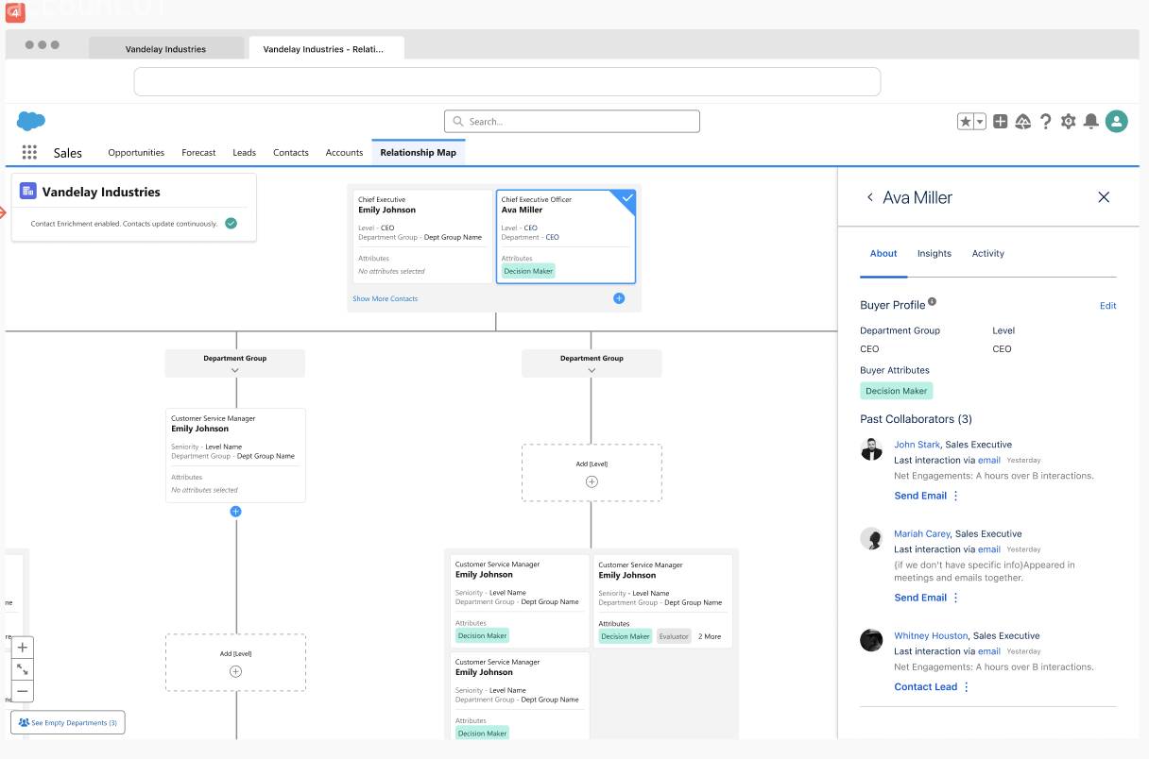
Task: Open the Trailhead guidance icon
Action: coord(1022,121)
